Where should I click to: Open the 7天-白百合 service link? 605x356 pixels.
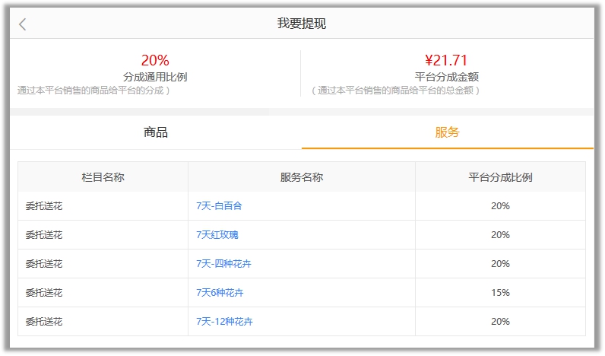219,206
